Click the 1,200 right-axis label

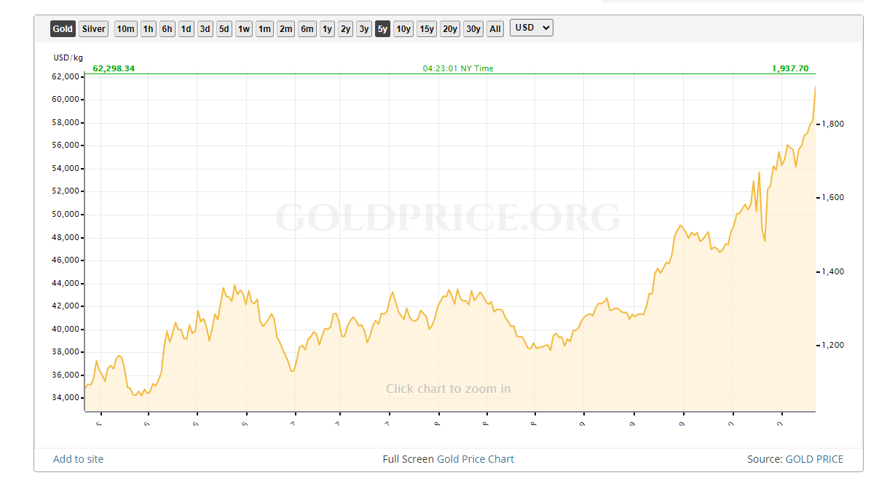point(834,345)
